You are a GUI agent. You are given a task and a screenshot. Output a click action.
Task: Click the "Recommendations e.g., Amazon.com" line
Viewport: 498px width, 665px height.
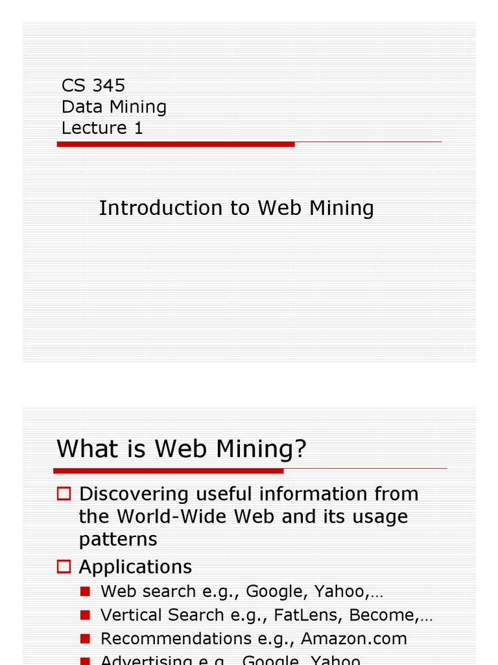click(x=254, y=638)
